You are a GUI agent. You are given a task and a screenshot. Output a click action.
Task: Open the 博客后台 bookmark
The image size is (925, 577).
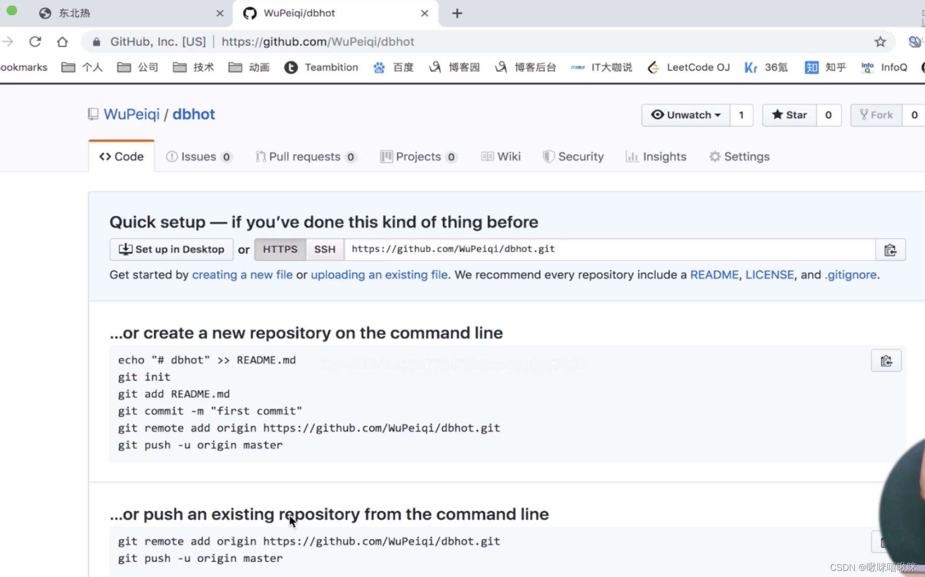point(526,67)
